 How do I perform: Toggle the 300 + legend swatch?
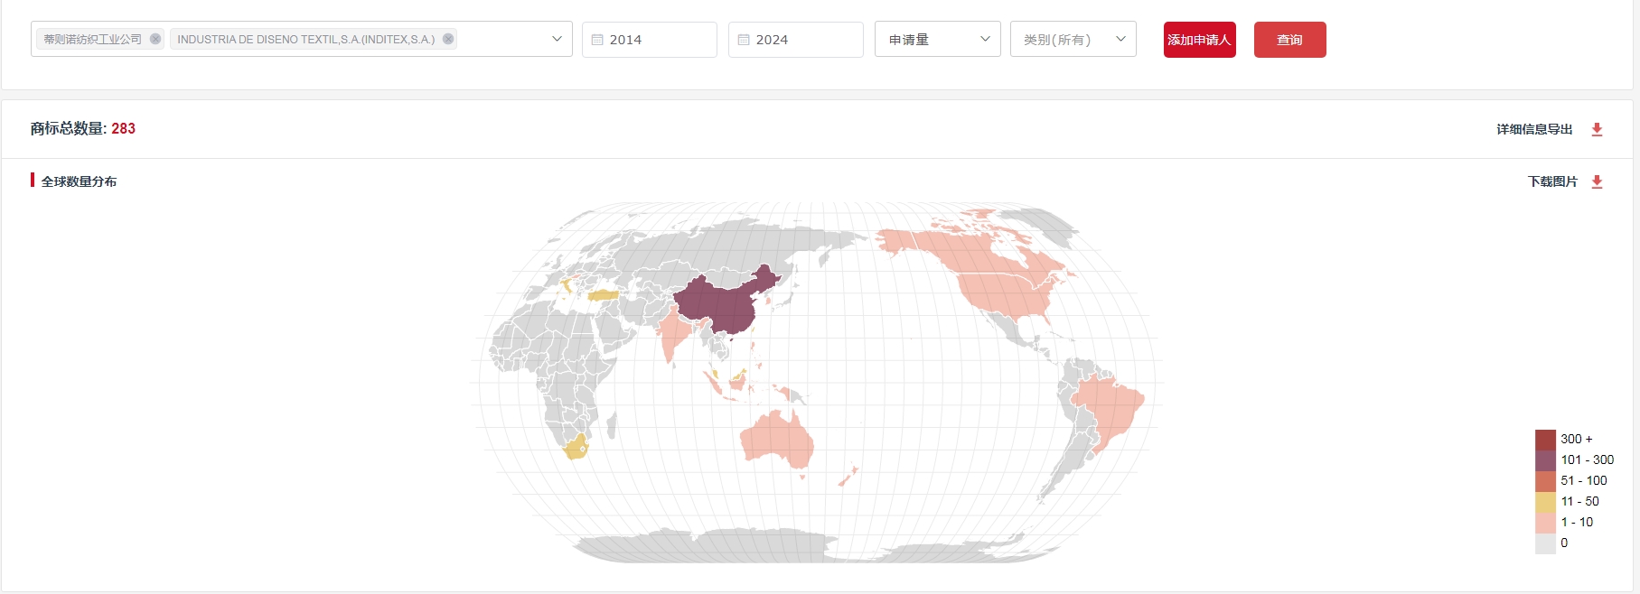[1545, 440]
